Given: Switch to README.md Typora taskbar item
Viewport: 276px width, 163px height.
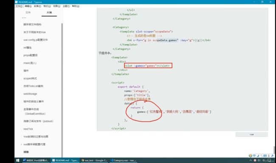Looking at the screenshot, I should pos(65,160).
